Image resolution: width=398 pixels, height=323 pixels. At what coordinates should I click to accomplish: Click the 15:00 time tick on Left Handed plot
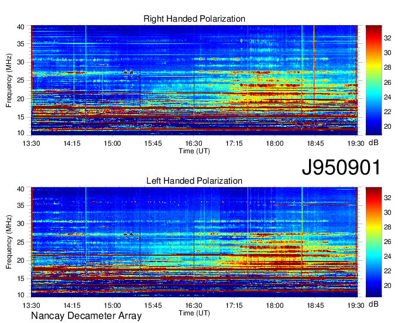coord(112,305)
